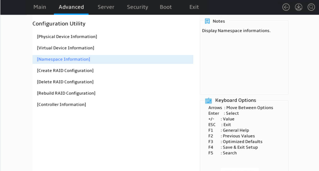This screenshot has height=171, width=319.
Task: Click the Configuration Utility heading
Action: (59, 24)
